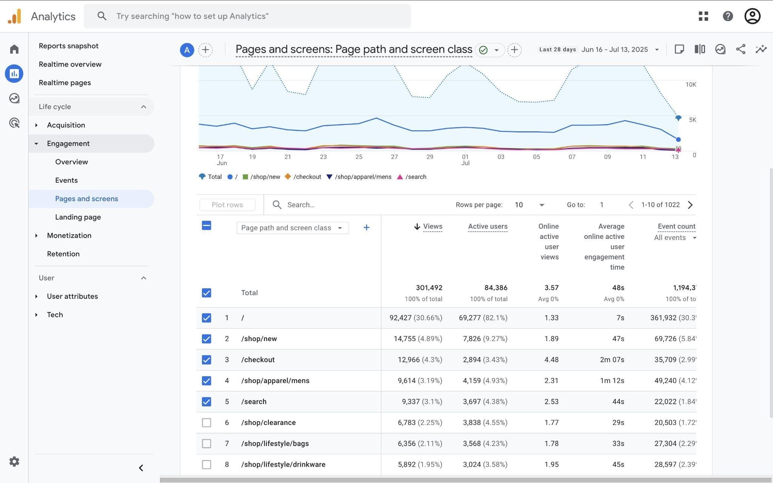Open the Advertising icon in left rail
This screenshot has width=773, height=483.
(14, 123)
